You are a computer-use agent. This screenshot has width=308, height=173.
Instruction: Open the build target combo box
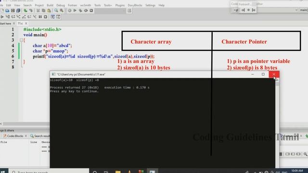click(x=110, y=11)
